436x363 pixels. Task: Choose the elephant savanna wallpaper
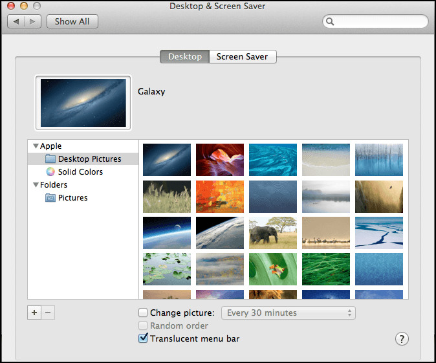click(273, 233)
